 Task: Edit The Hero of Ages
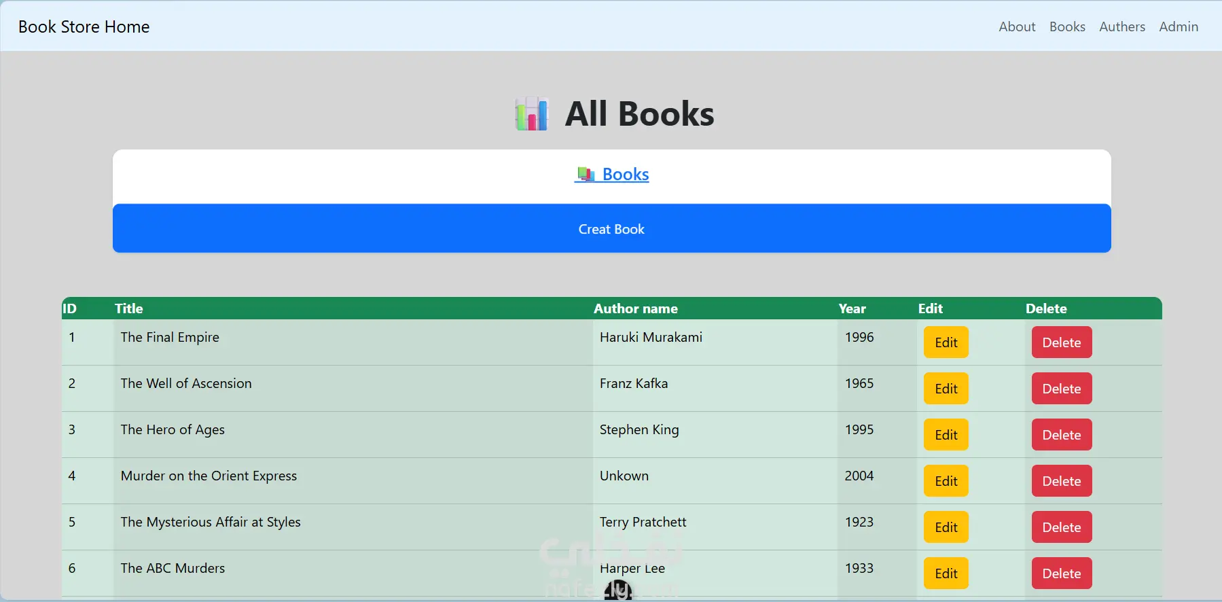[946, 435]
